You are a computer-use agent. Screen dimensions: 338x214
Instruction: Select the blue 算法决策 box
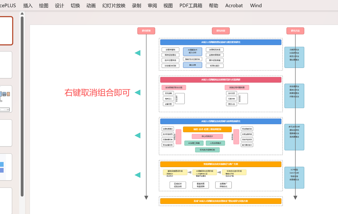pos(193,65)
